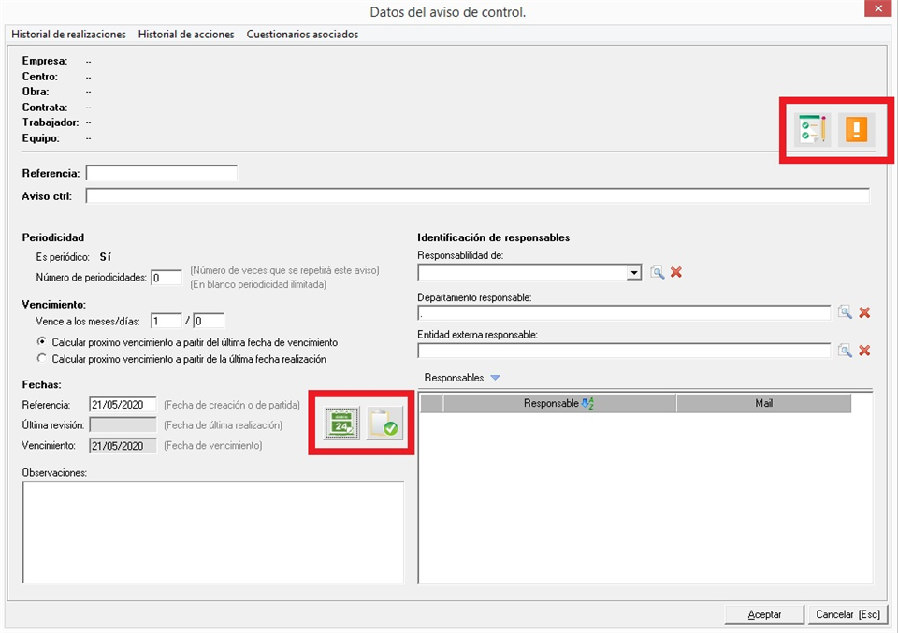This screenshot has height=633, width=898.
Task: Open the Responsabilidad de dropdown
Action: (634, 272)
